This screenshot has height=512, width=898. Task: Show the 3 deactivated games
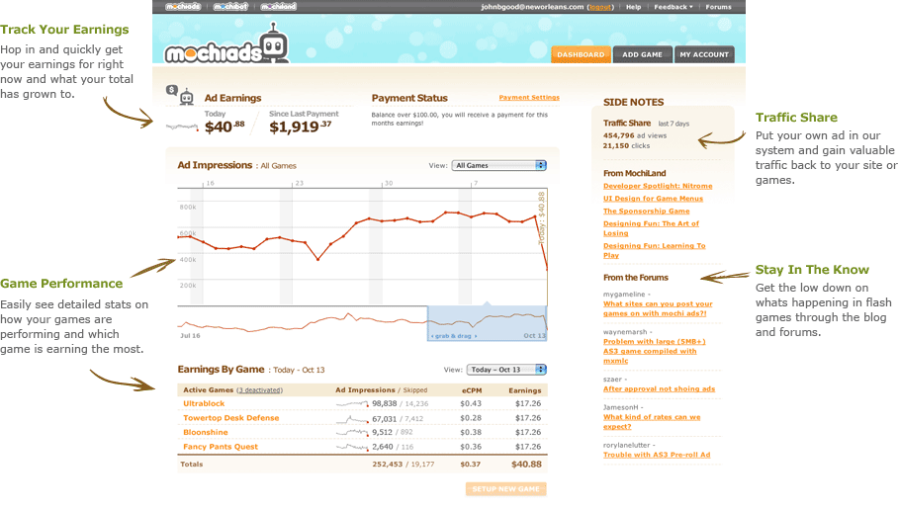click(259, 389)
